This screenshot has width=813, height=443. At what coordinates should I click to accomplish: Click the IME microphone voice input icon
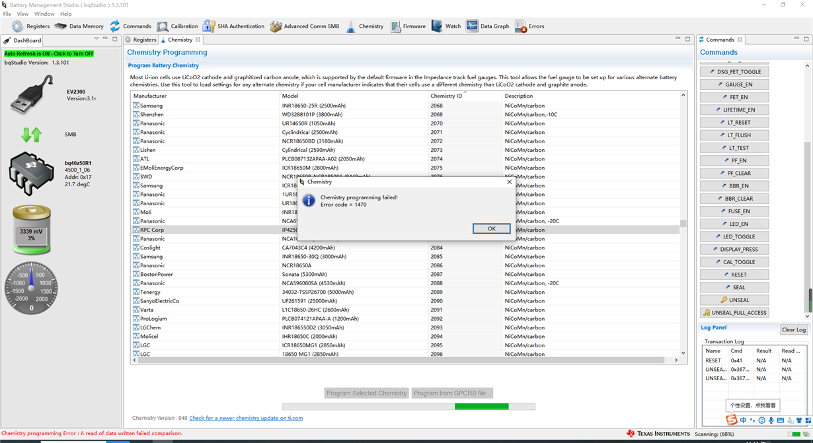point(771,420)
